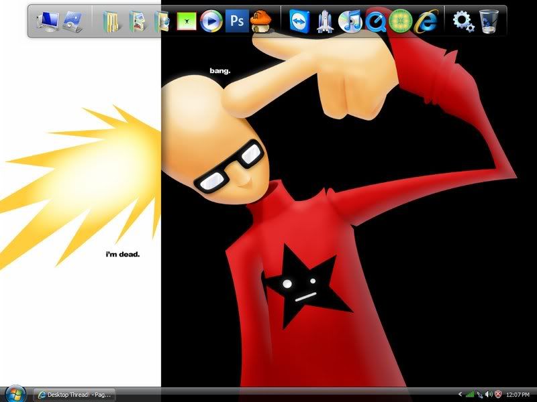This screenshot has height=402, width=537.
Task: Open the Windows Start menu
Action: pos(14,393)
